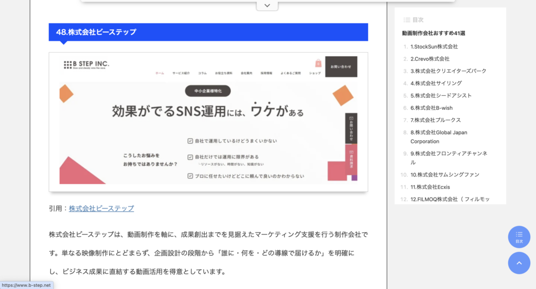Select コラム in the B STEP nav
The height and width of the screenshot is (289, 536).
[203, 73]
